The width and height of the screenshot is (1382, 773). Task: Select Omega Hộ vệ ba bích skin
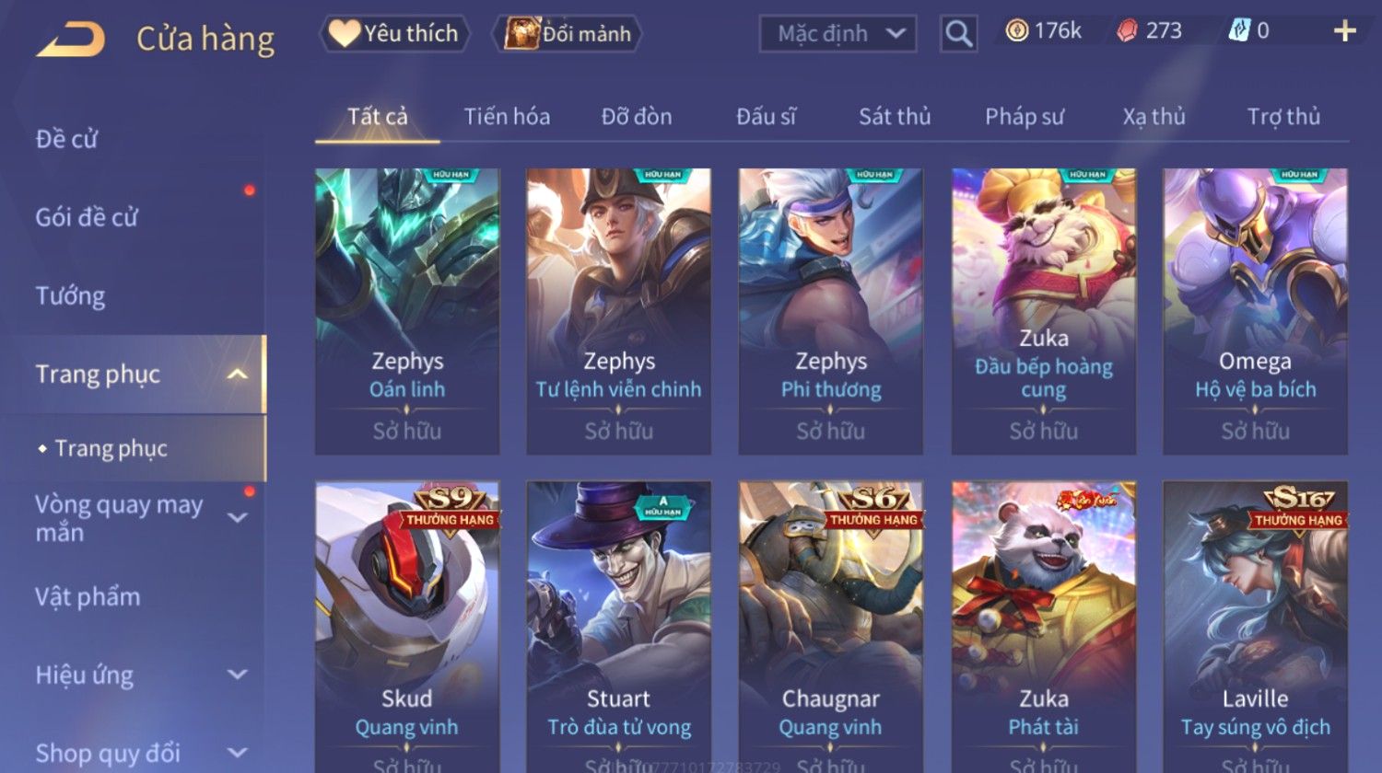pos(1255,311)
